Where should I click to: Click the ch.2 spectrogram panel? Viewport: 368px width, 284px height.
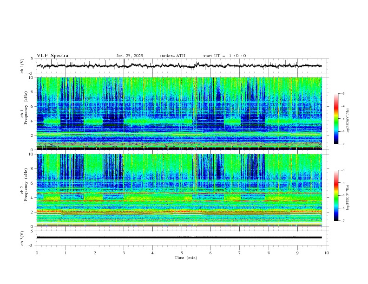tap(179, 190)
